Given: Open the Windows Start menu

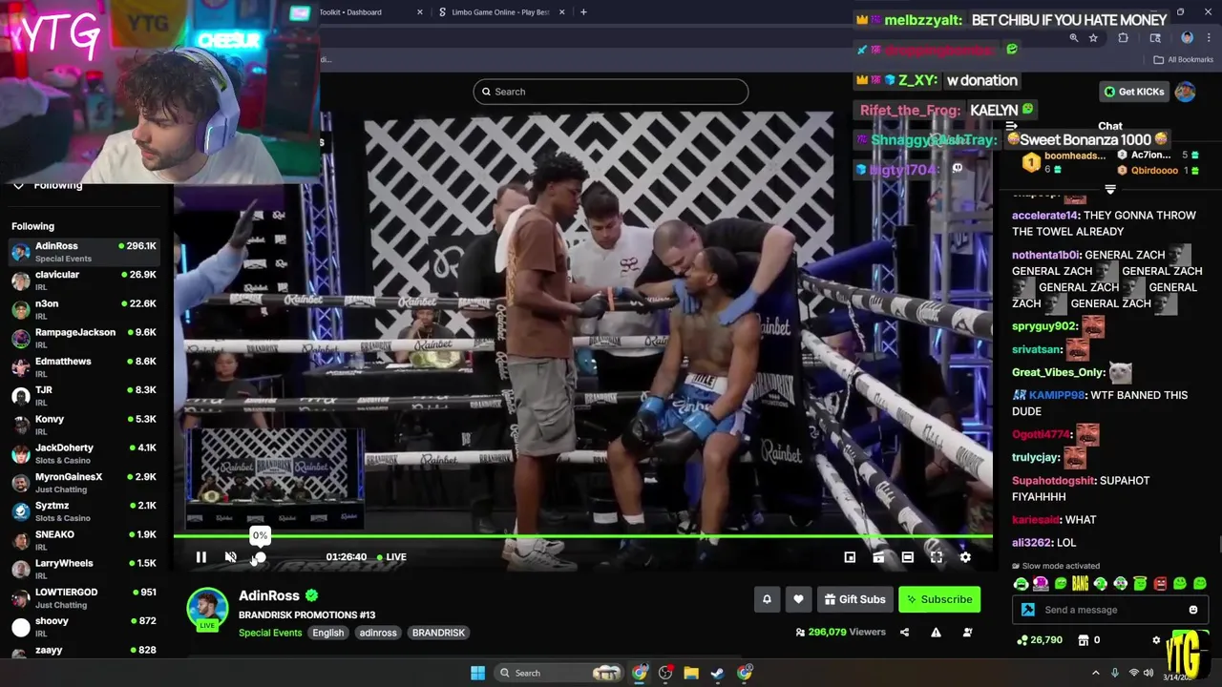Looking at the screenshot, I should 477,673.
